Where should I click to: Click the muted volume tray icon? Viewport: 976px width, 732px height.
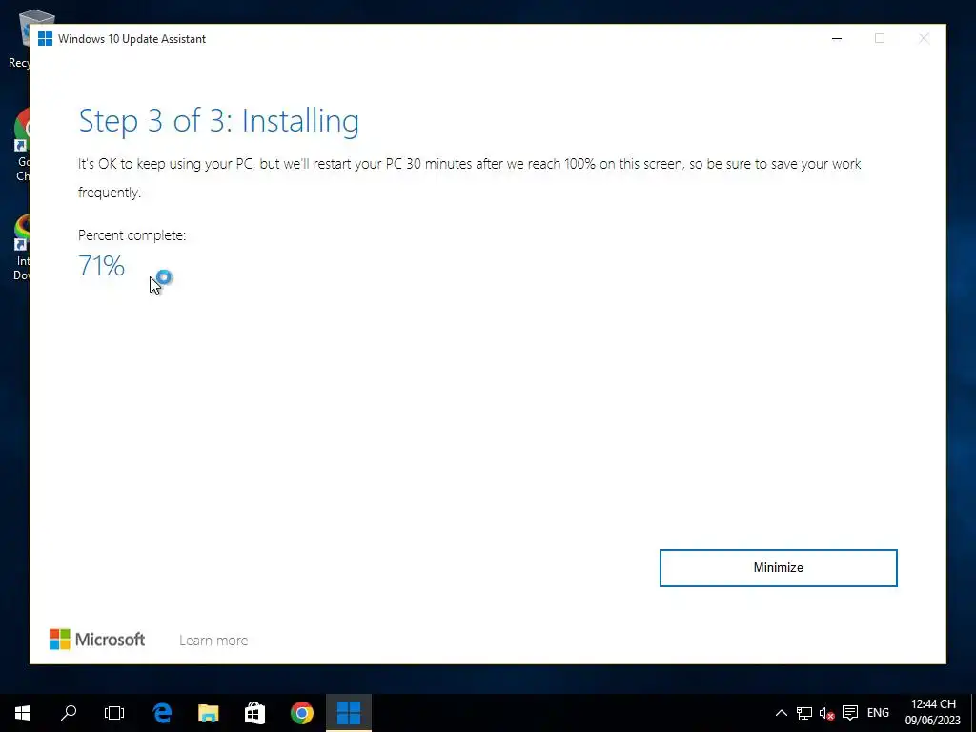click(x=826, y=713)
